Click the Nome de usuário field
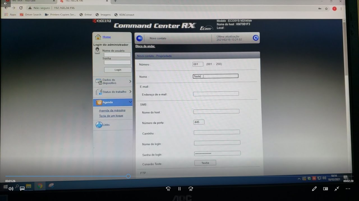The image size is (359, 201). point(117,55)
